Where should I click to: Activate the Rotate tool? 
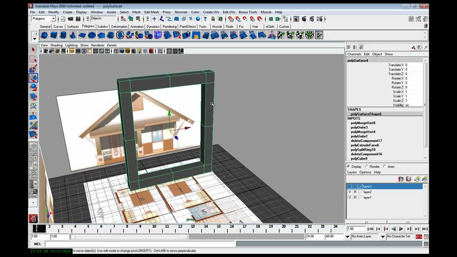click(33, 87)
